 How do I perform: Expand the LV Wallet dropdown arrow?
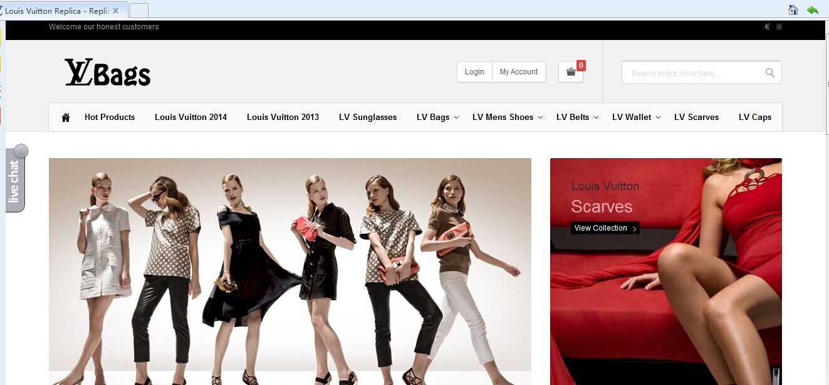point(658,117)
